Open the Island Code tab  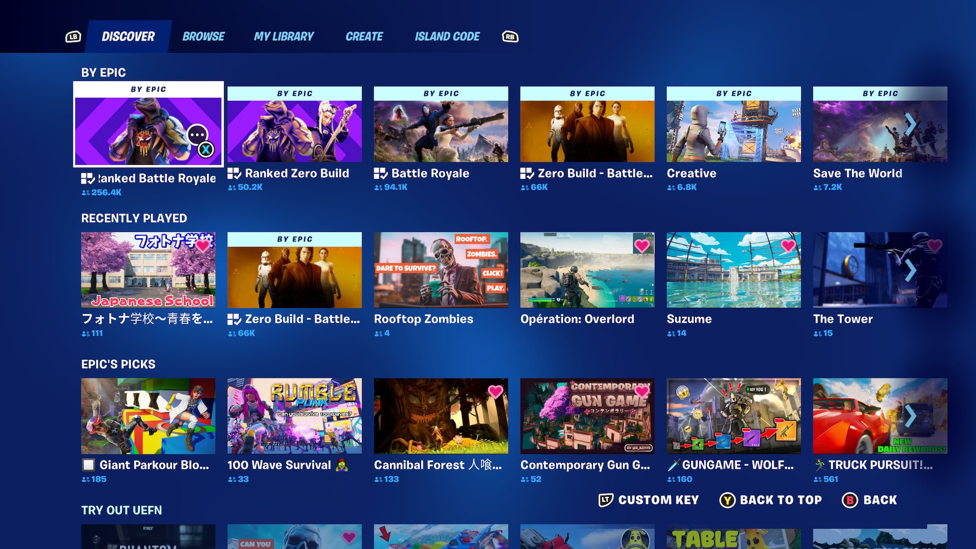(x=447, y=37)
